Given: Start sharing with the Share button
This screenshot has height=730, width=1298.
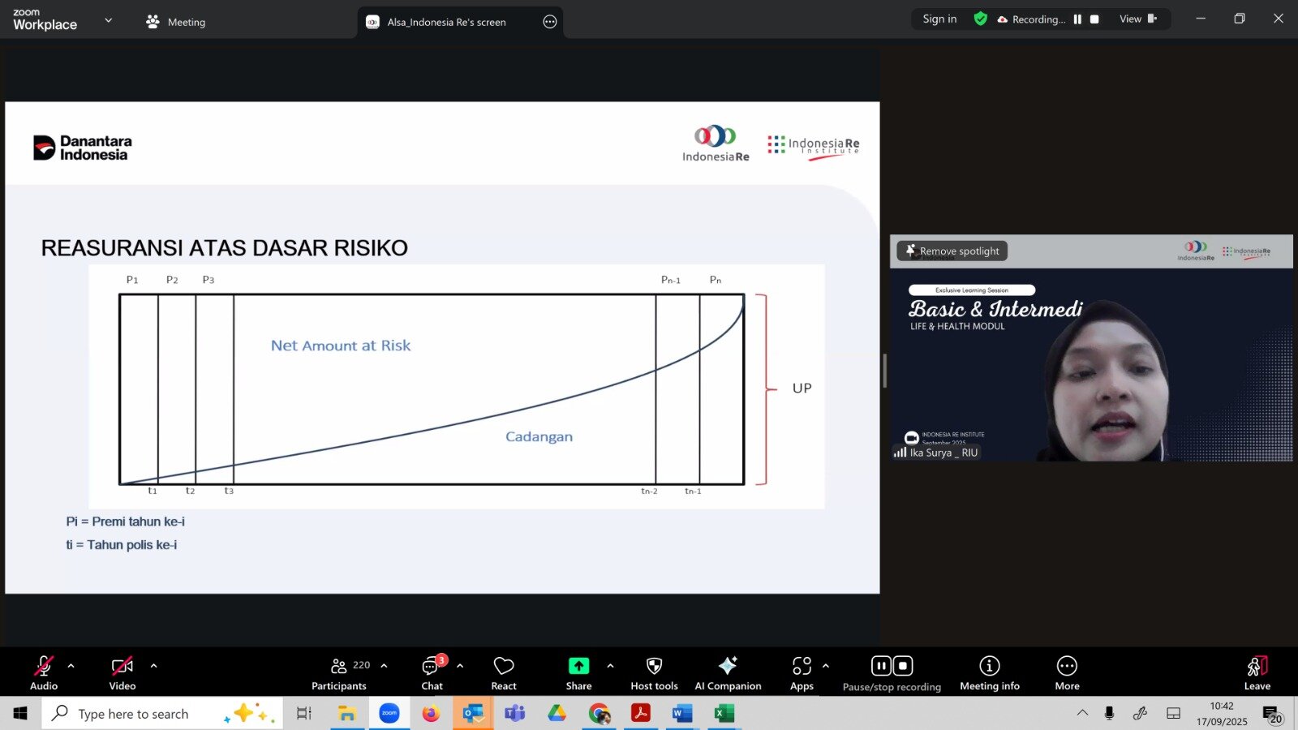Looking at the screenshot, I should coord(578,673).
